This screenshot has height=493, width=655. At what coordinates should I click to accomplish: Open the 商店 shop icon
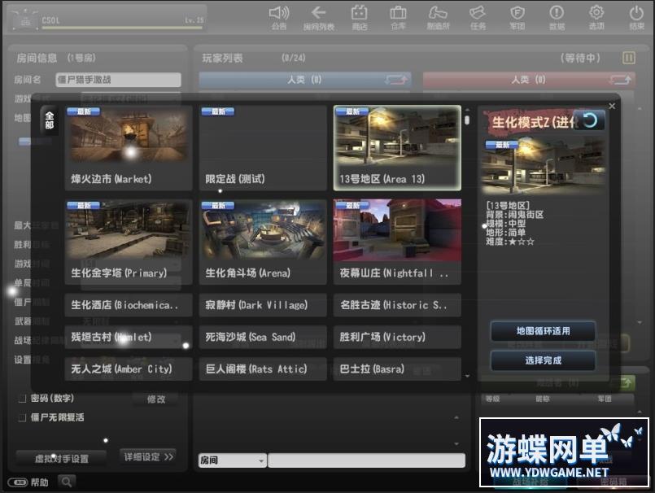coord(359,14)
